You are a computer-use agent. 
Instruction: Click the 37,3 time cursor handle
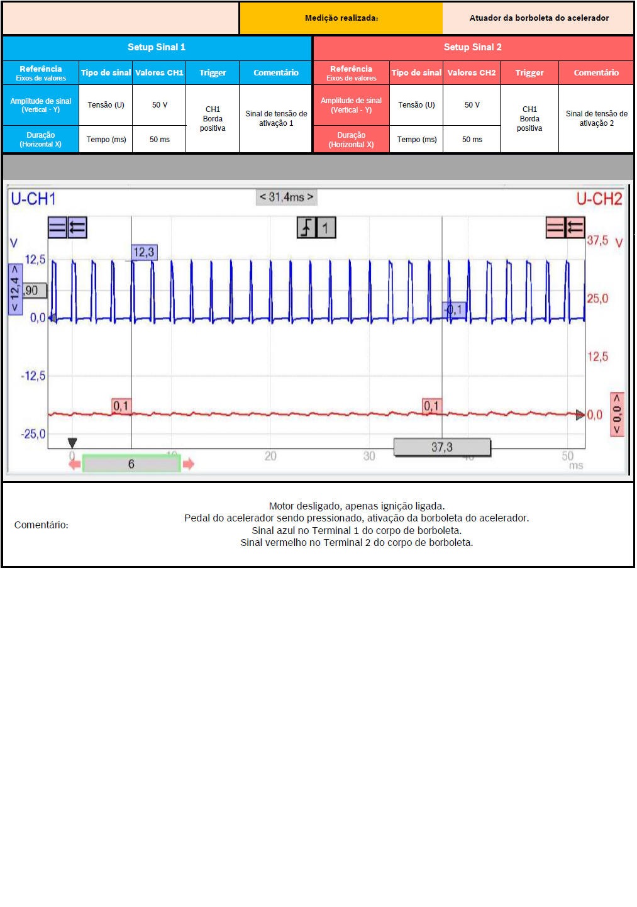click(x=441, y=447)
